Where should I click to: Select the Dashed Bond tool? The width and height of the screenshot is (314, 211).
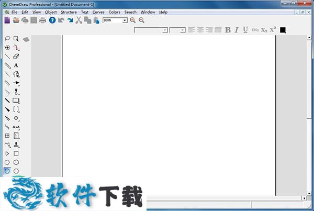pyautogui.click(x=7, y=74)
